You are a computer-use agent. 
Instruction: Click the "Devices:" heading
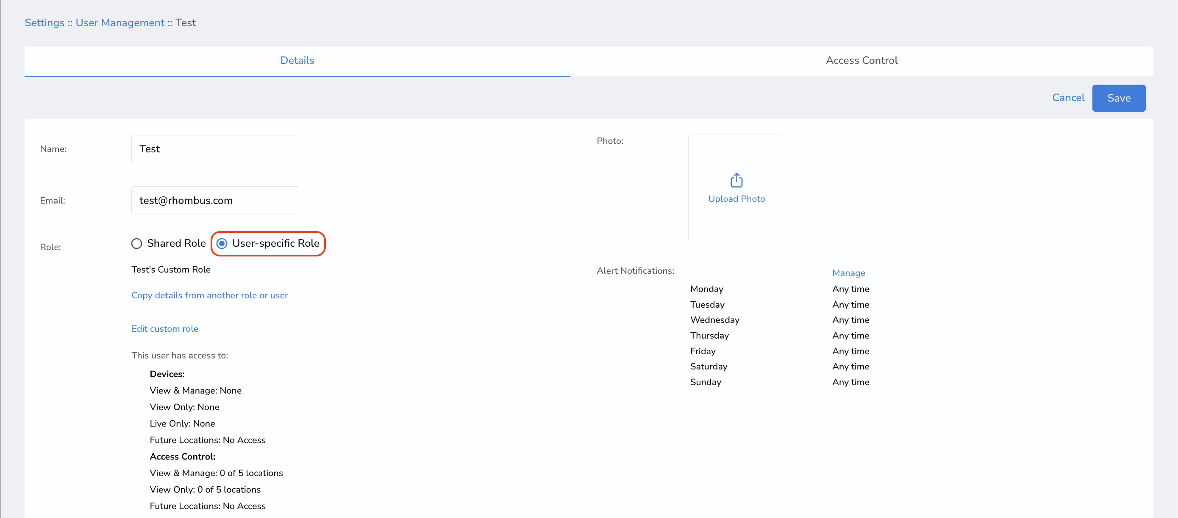[167, 374]
